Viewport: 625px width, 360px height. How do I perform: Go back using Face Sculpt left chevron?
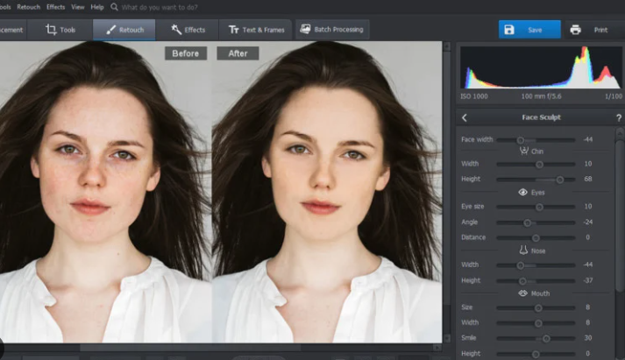coord(465,117)
